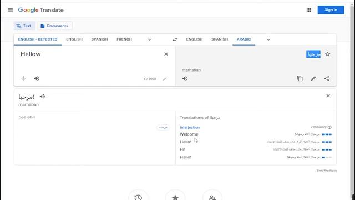Listen to the source text
This screenshot has width=355, height=200.
click(37, 78)
